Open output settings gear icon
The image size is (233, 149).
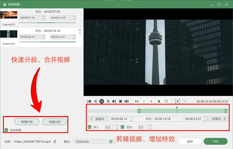pyautogui.click(x=111, y=142)
